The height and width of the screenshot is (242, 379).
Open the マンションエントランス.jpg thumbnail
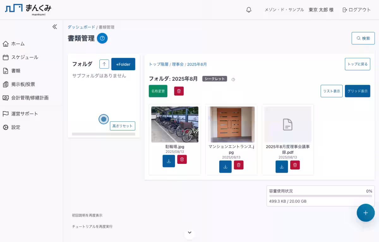point(231,124)
